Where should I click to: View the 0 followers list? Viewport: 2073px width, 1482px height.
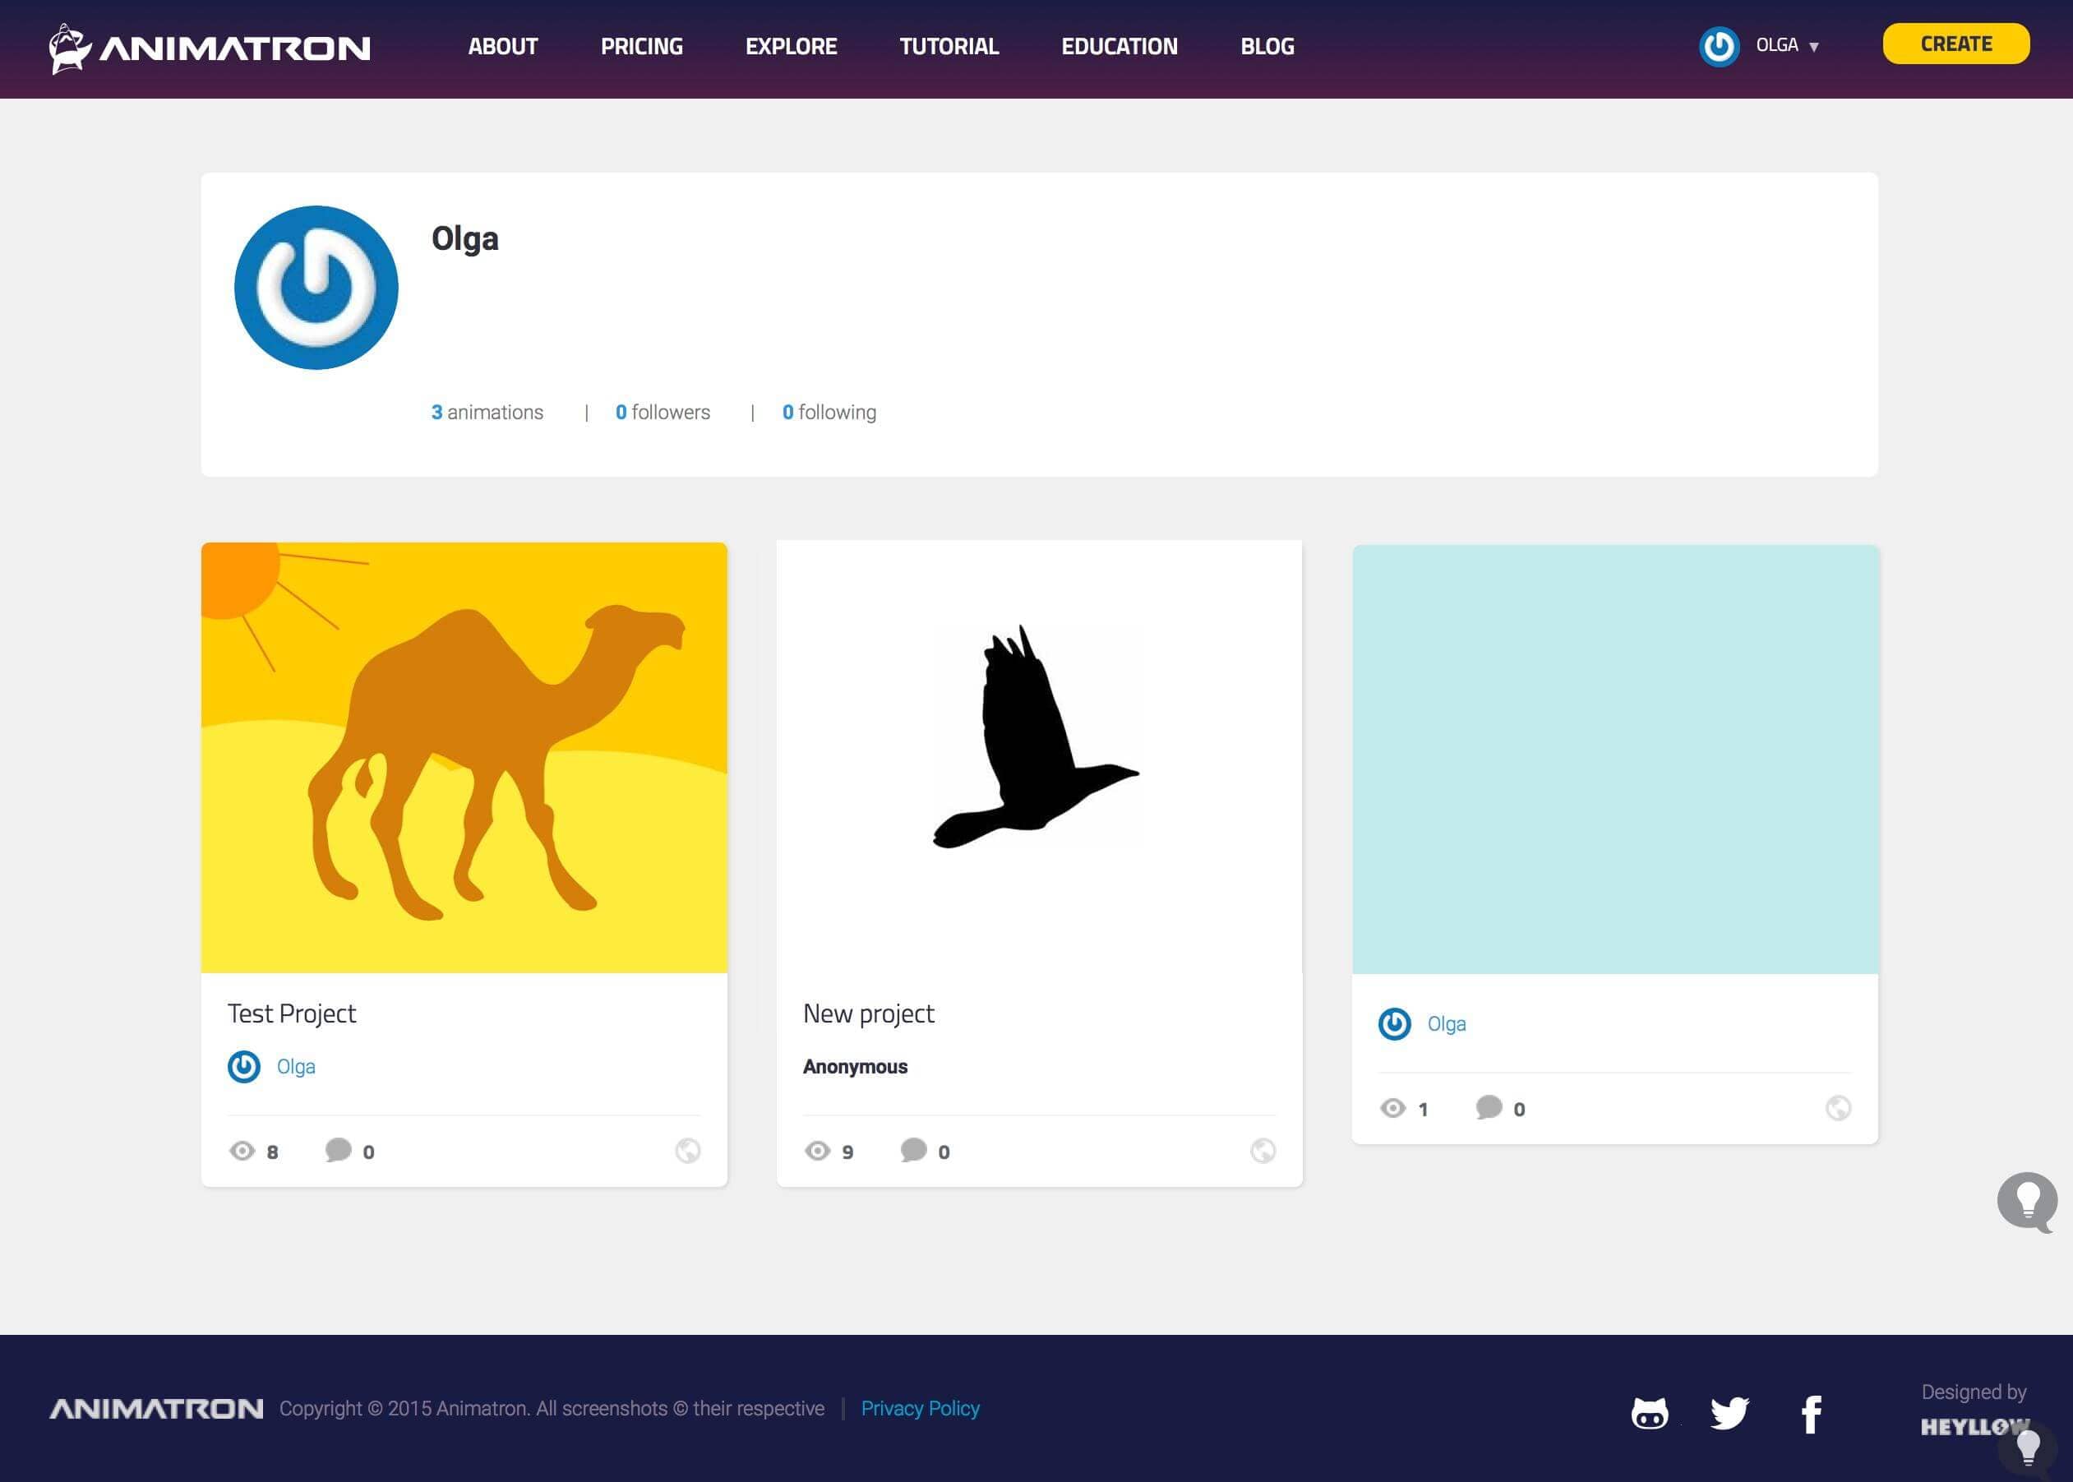coord(663,413)
